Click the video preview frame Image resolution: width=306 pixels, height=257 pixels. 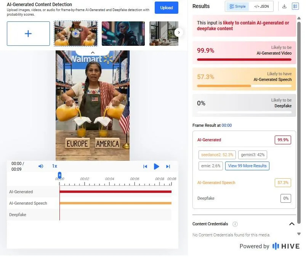click(93, 106)
